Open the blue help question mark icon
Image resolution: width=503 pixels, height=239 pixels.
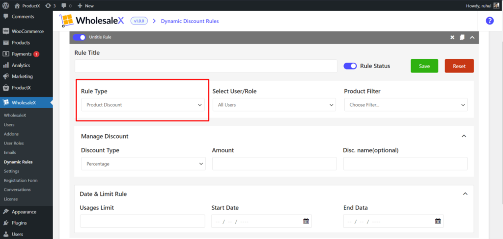tap(490, 21)
